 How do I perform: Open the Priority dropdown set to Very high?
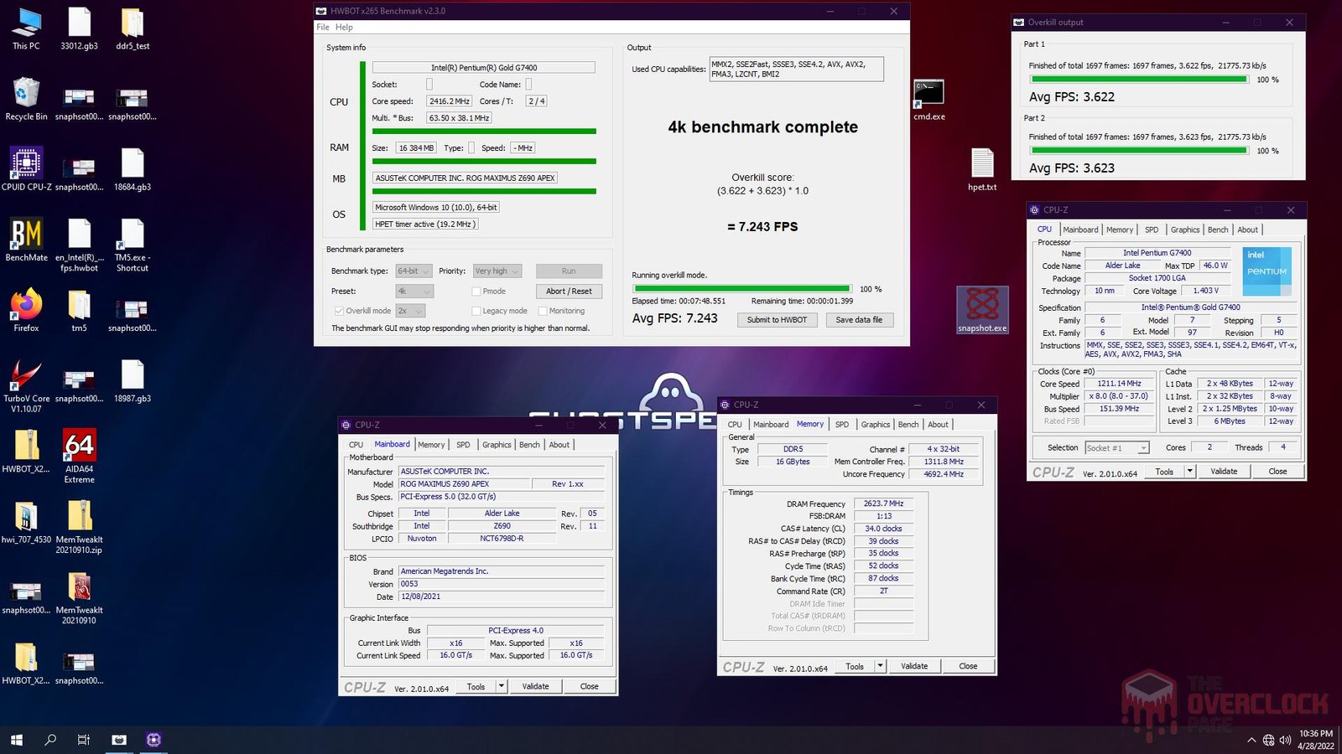tap(497, 271)
